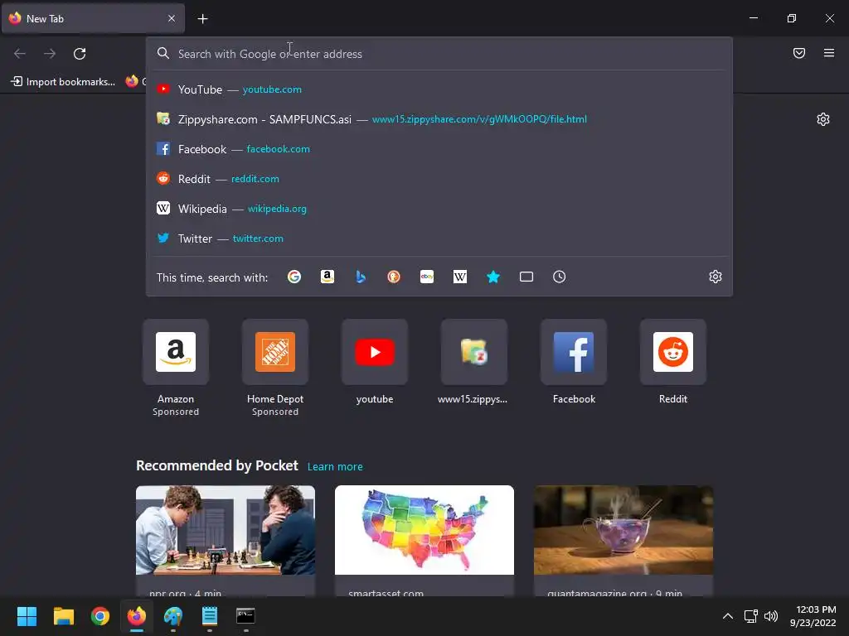The image size is (849, 636).
Task: Search in Bookmarks using star icon
Action: tap(492, 277)
